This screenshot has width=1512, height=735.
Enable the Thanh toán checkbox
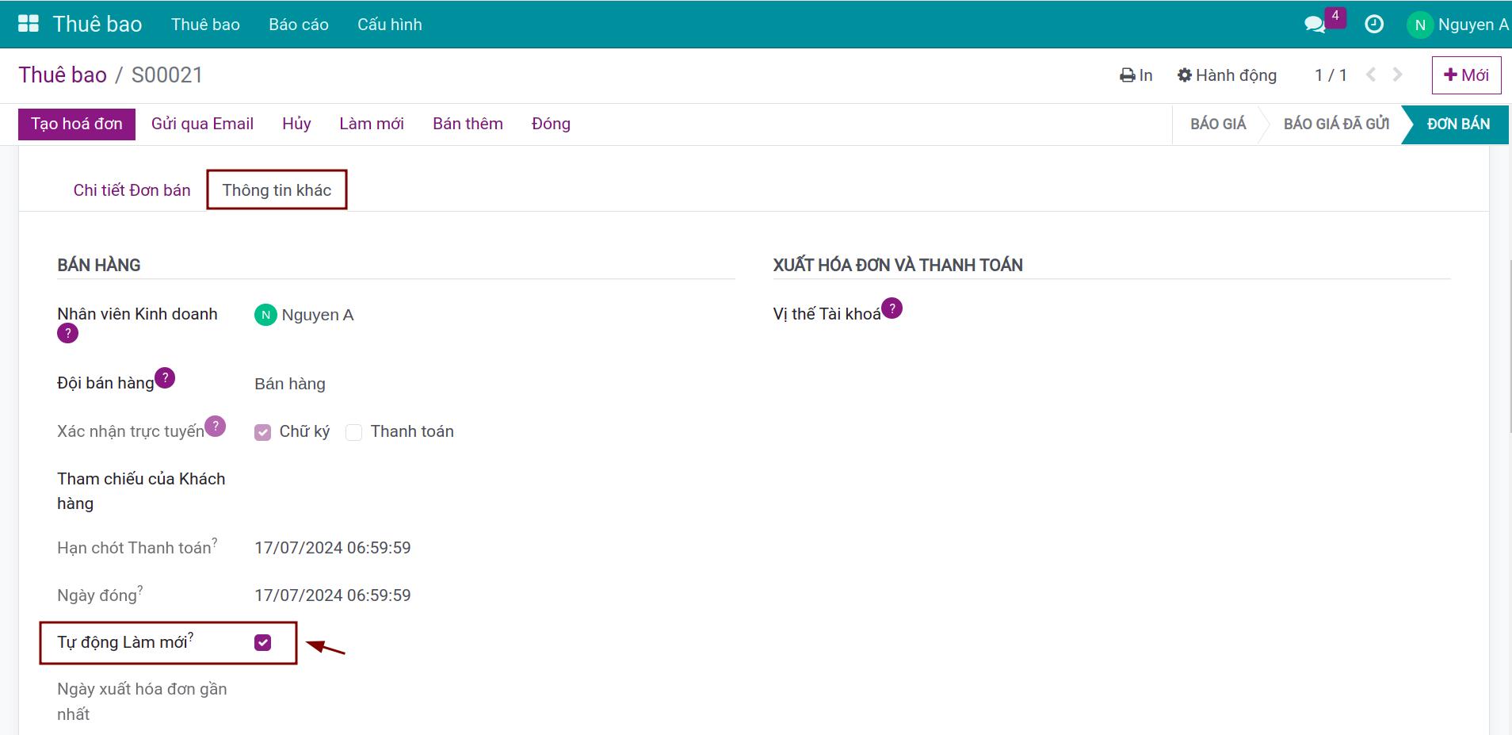pyautogui.click(x=354, y=432)
